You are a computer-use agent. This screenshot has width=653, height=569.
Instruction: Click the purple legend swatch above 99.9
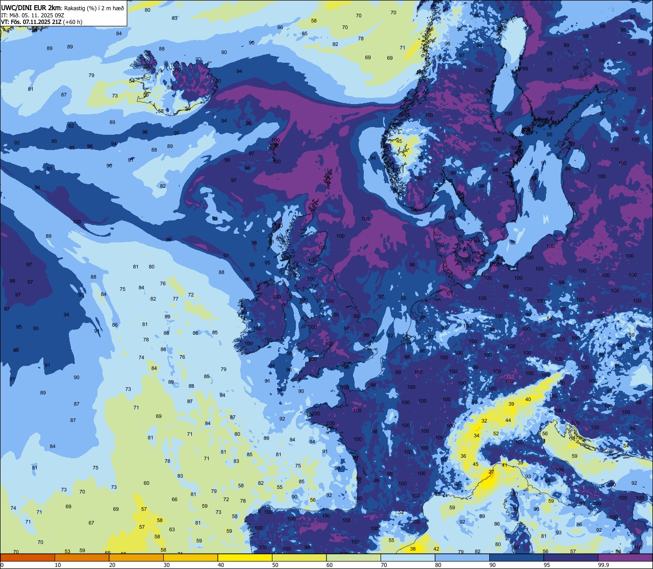pos(625,557)
